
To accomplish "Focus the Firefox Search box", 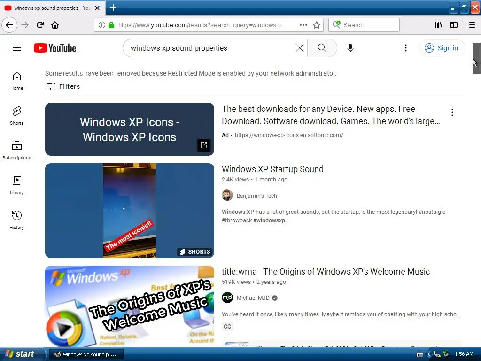I will (x=364, y=25).
